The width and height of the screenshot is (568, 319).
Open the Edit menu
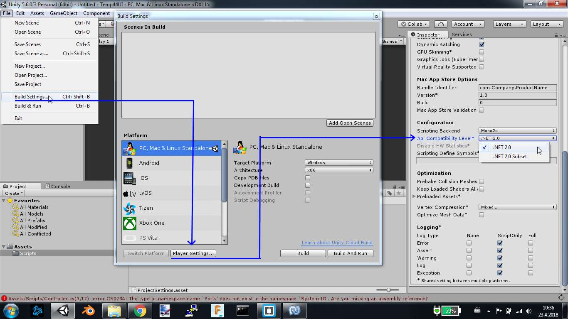click(20, 13)
